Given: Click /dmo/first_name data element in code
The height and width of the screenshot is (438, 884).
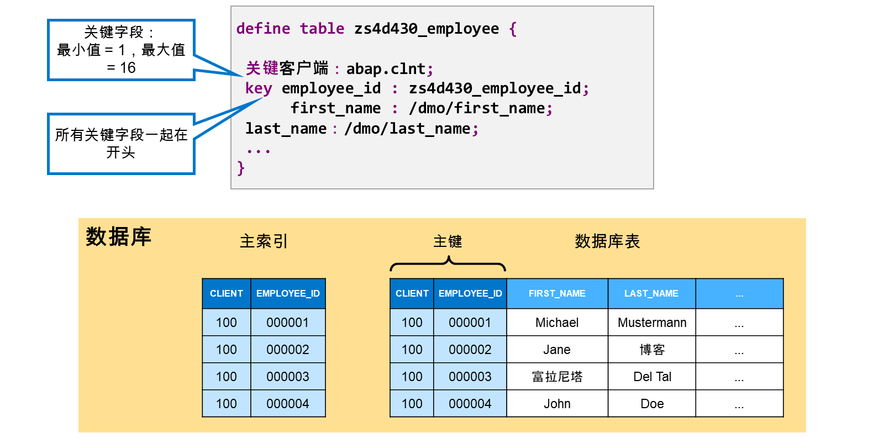Looking at the screenshot, I should pos(477,108).
